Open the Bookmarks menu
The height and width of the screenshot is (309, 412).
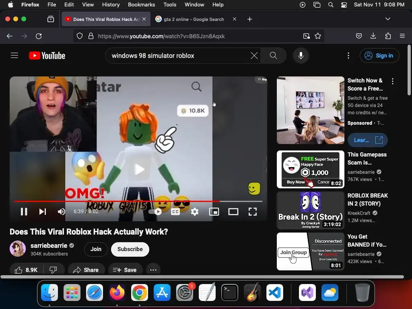coord(141,4)
